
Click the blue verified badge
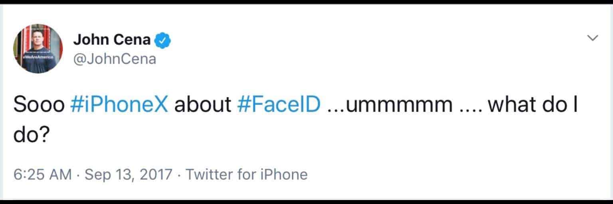(x=163, y=40)
